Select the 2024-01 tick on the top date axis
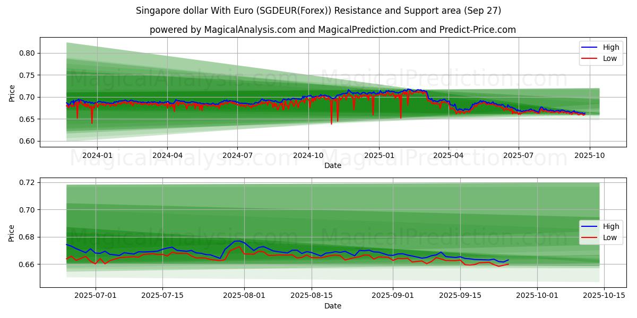Viewport: 637px width, 318px height. [97, 155]
